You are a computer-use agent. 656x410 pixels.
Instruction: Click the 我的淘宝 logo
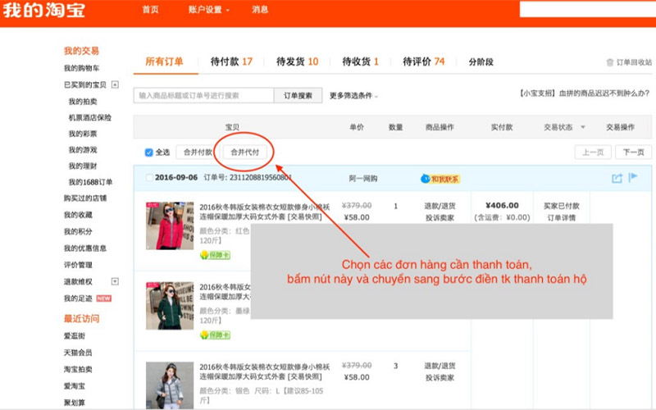click(43, 11)
